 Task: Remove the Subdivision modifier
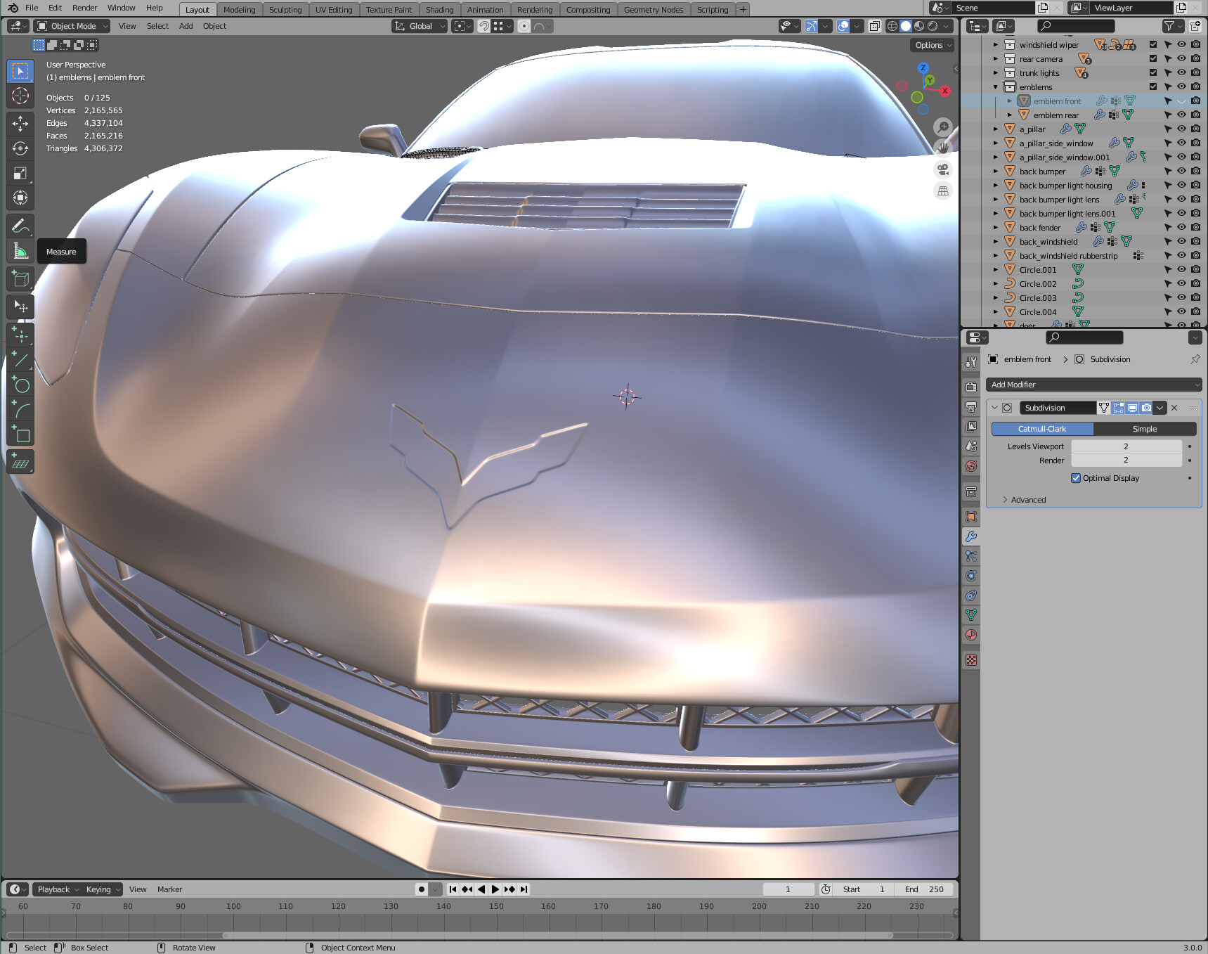1174,408
